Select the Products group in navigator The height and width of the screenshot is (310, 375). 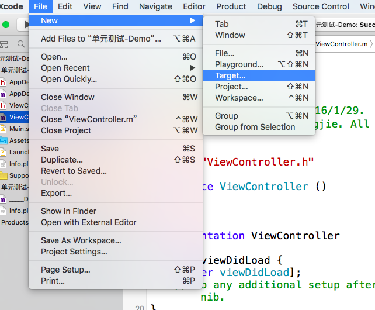pyautogui.click(x=15, y=222)
